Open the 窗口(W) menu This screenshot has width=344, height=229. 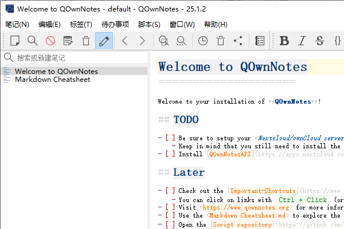(x=182, y=24)
